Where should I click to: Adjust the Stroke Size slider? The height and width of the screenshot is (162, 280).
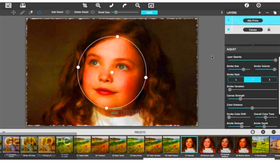(238, 69)
